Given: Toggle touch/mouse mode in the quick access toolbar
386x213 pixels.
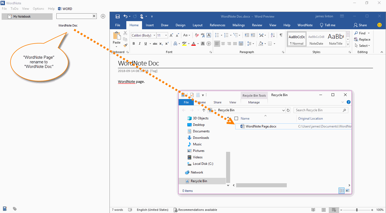Looking at the screenshot, I should (x=142, y=16).
